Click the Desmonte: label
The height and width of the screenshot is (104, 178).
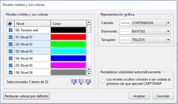pyautogui.click(x=109, y=31)
